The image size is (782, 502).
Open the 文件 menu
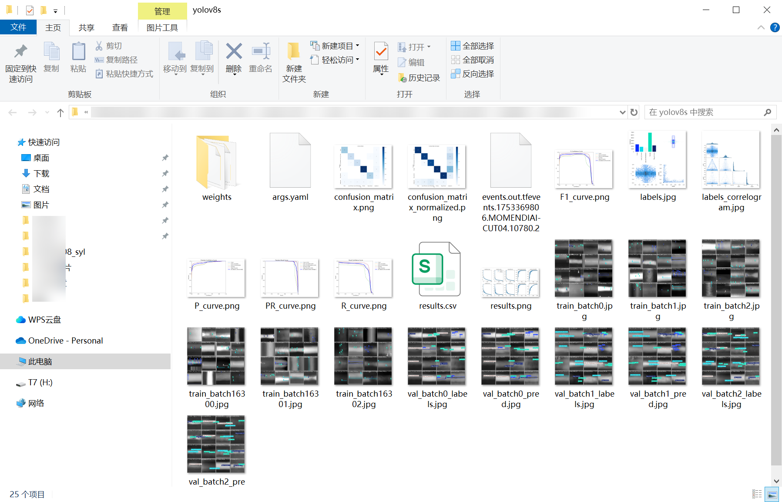pos(18,27)
